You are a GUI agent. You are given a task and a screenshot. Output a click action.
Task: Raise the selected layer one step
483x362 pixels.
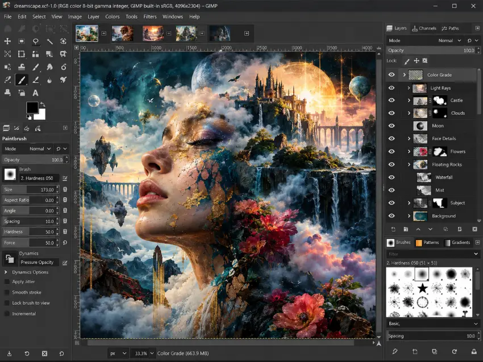(x=418, y=229)
